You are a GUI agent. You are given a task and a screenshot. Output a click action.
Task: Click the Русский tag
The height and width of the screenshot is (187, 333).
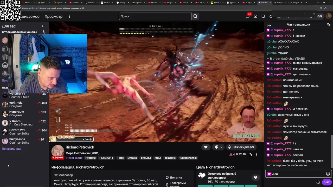coord(91,158)
